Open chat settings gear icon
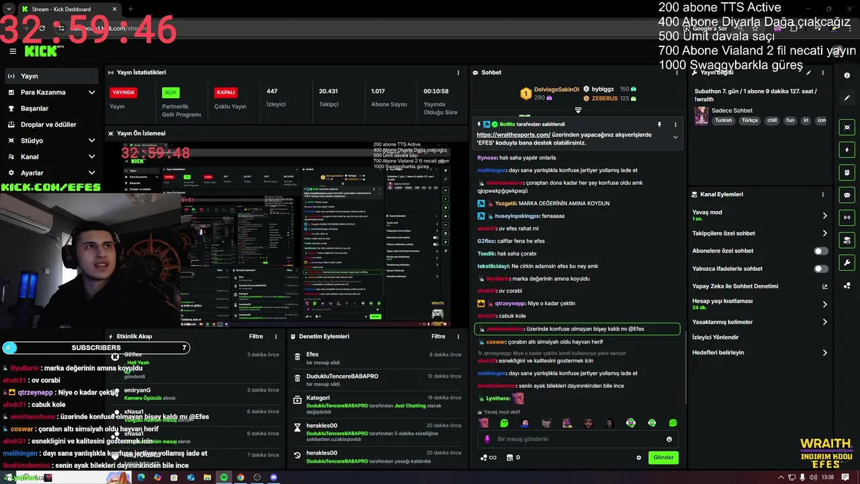The image size is (860, 484). click(x=639, y=458)
